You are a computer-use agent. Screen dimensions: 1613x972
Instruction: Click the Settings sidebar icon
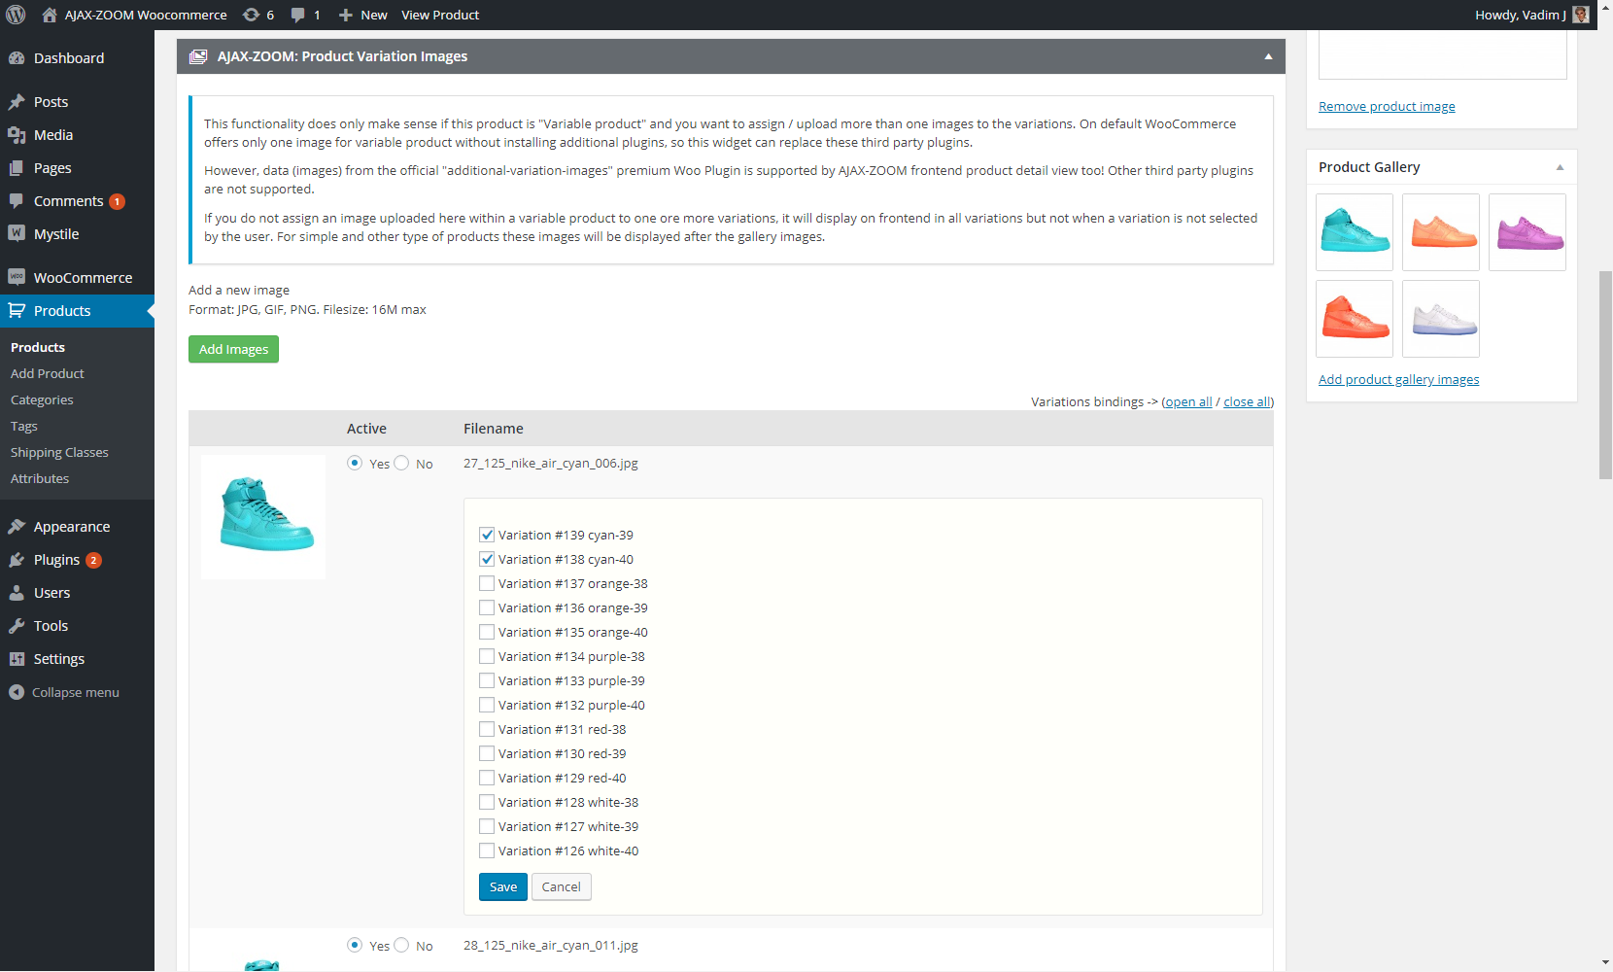(17, 659)
